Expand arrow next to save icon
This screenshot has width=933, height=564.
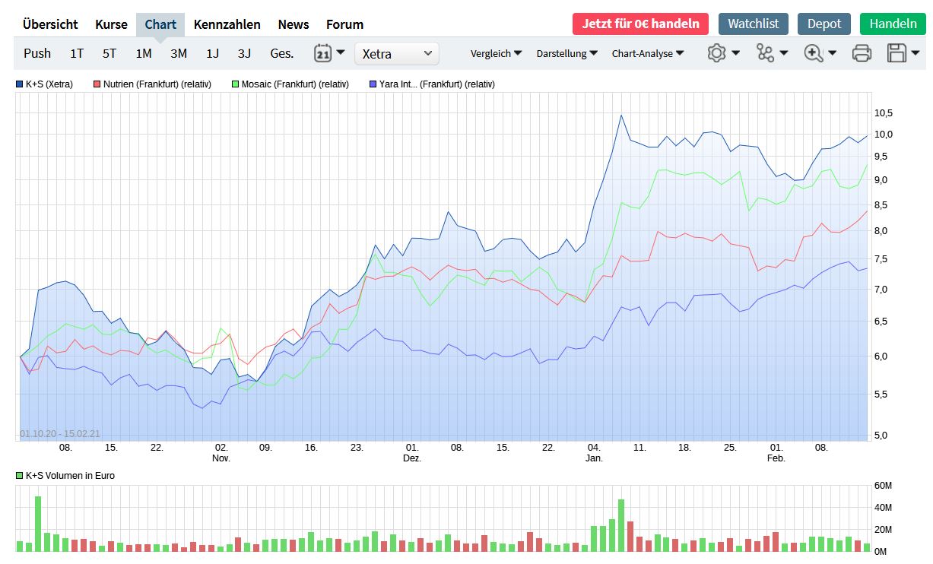coord(916,53)
